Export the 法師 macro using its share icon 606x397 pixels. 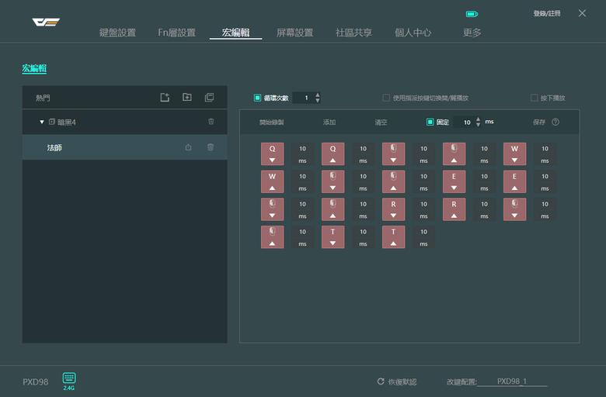click(188, 147)
